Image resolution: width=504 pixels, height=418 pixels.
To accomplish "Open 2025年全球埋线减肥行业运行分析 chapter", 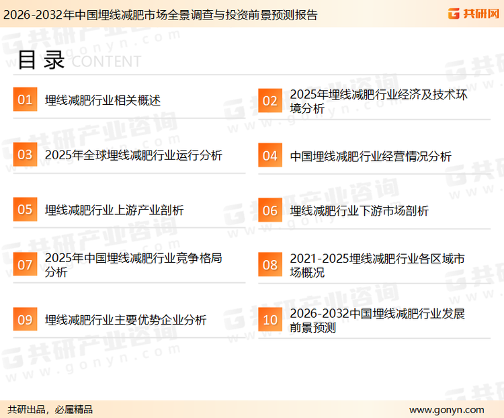I will coord(133,155).
